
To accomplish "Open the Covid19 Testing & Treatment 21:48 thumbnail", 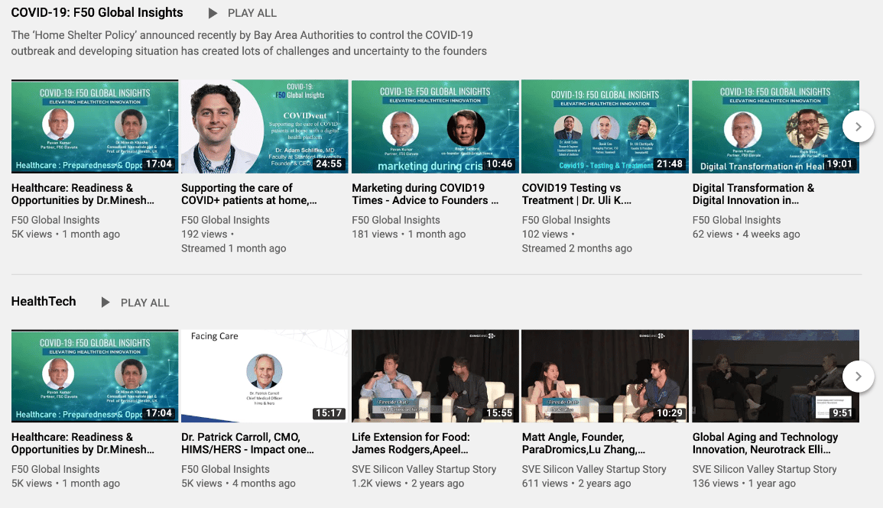I will pos(605,127).
